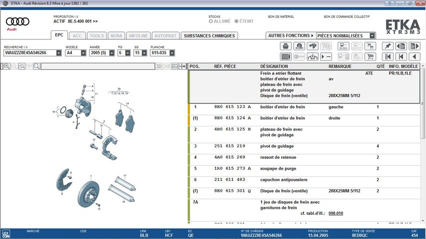The width and height of the screenshot is (426, 239).
Task: Click the zoom-to-region magnifier icon
Action: [22, 66]
